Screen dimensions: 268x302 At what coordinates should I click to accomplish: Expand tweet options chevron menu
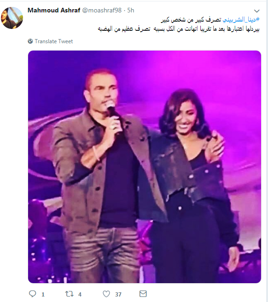click(x=256, y=11)
